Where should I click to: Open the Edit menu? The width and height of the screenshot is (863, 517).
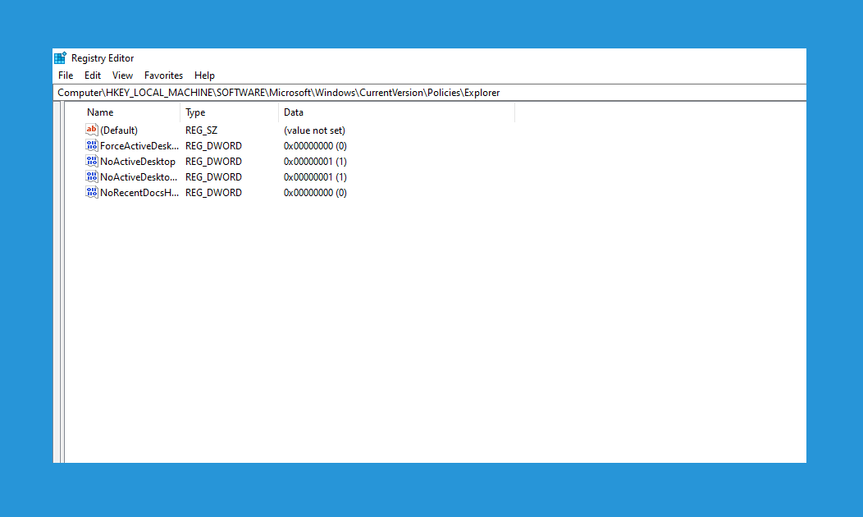[x=93, y=75]
